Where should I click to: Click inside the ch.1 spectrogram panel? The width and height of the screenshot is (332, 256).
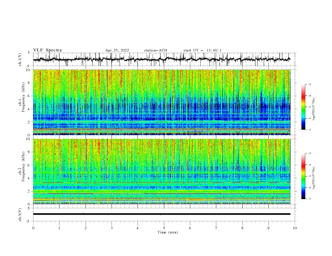pyautogui.click(x=161, y=102)
